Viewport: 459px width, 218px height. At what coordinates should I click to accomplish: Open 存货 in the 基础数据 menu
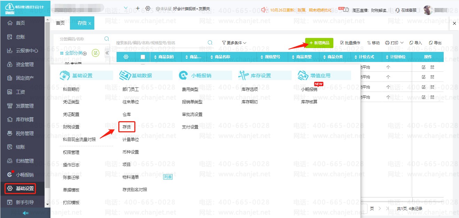pos(127,127)
